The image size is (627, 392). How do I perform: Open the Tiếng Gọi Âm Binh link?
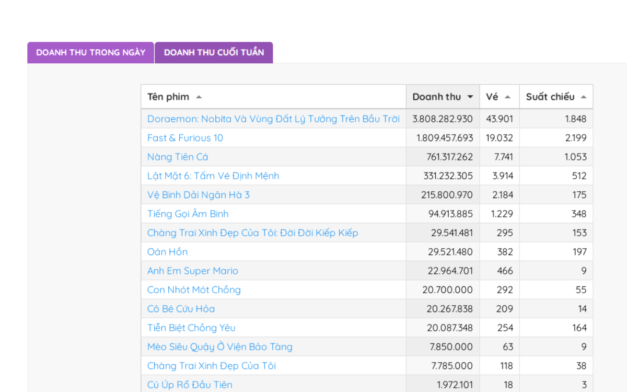[188, 214]
